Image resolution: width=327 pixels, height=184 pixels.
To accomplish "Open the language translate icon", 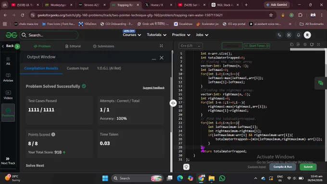I will tap(279, 35).
